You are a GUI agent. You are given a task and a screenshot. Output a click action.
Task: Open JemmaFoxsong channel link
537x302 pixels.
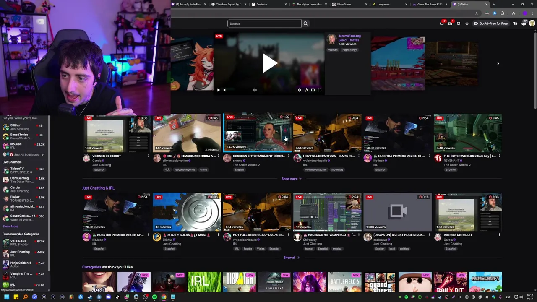349,36
